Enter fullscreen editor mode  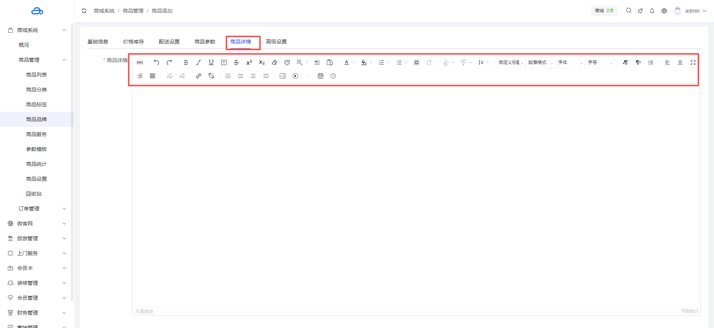point(693,62)
